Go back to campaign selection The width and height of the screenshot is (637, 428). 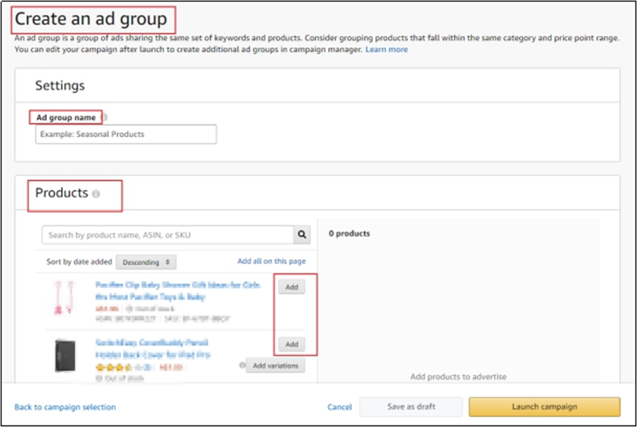65,407
